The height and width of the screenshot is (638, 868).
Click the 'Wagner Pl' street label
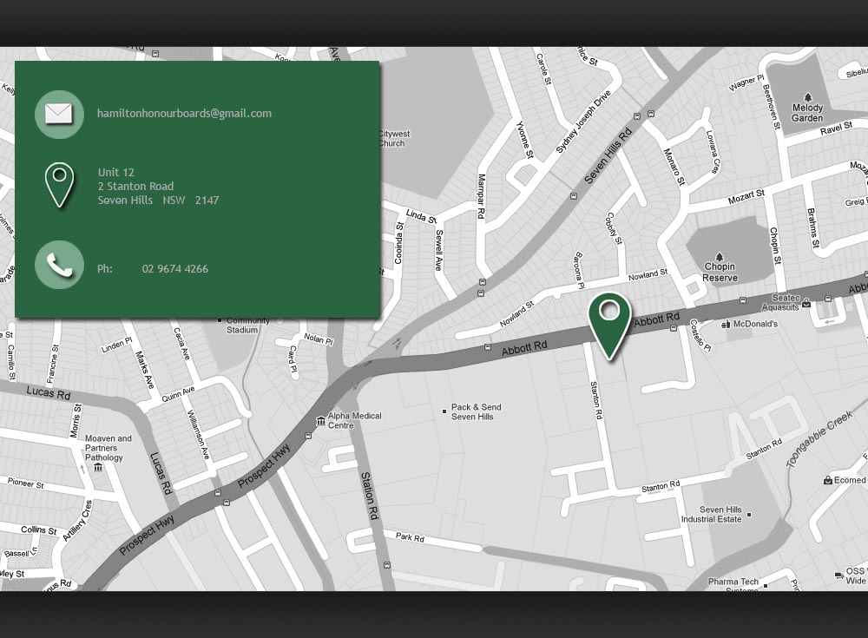tap(746, 83)
